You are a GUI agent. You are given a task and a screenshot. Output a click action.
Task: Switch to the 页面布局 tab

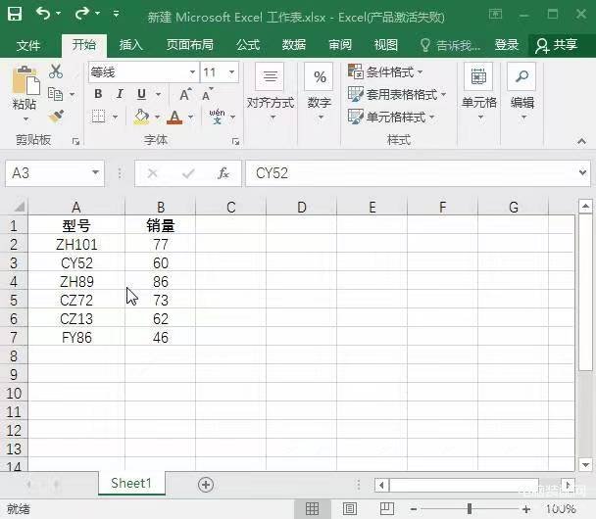point(189,45)
